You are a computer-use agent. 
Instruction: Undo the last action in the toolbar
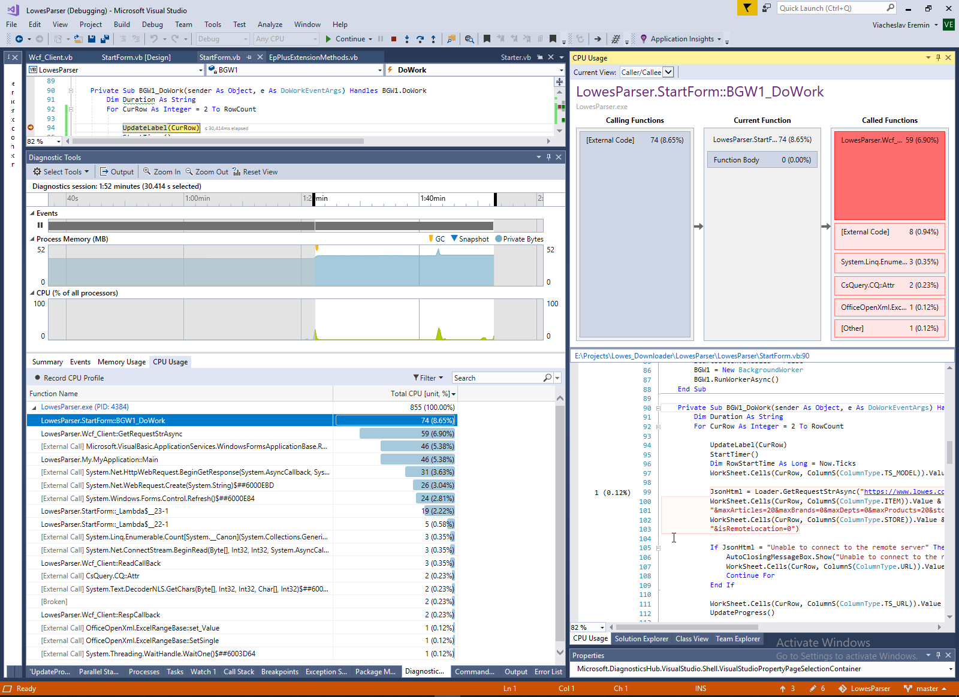(154, 39)
